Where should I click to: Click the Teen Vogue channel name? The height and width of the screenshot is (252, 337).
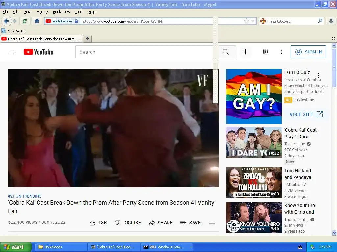click(x=295, y=144)
